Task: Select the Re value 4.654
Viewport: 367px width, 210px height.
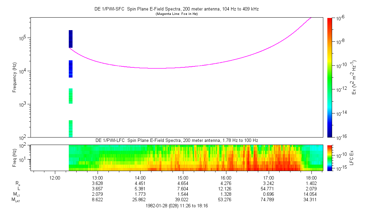Action: coord(183,183)
